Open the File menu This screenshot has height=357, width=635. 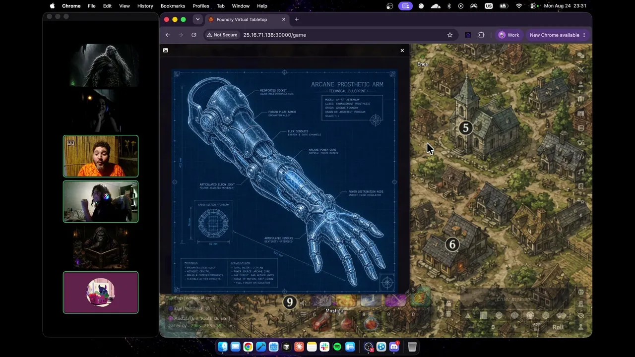tap(92, 6)
